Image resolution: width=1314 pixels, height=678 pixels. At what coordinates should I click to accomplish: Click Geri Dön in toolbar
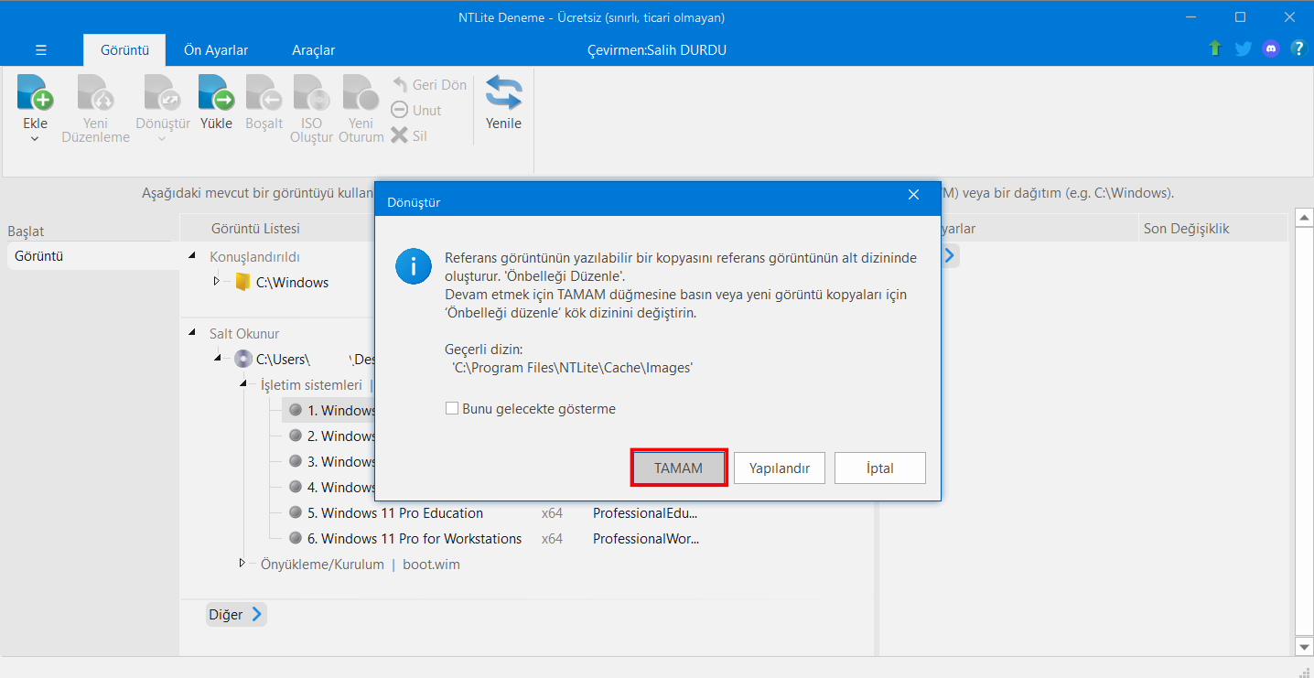coord(429,84)
